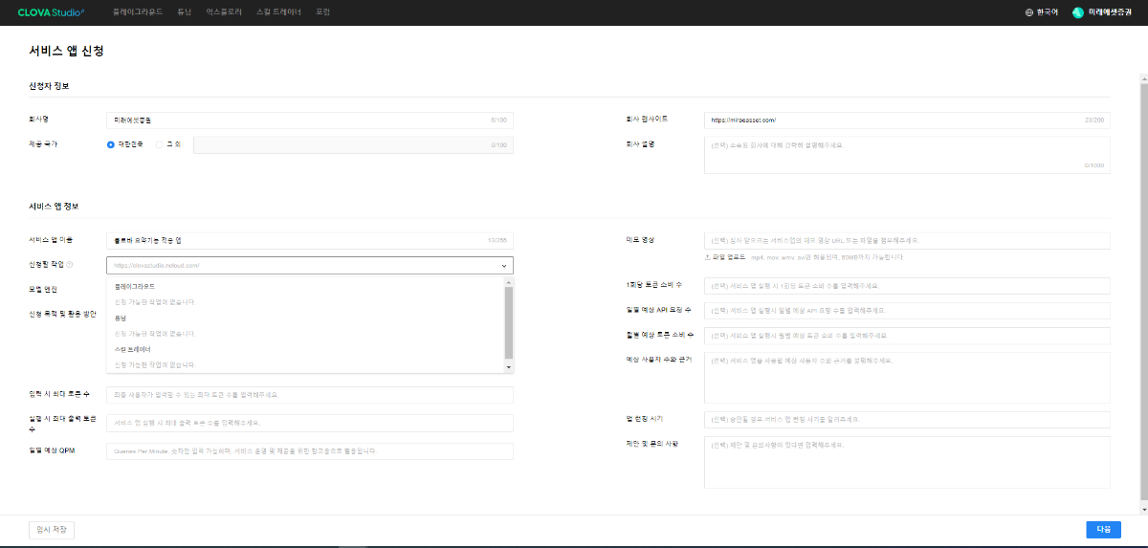
Task: Focus the 서비스 앱 이름 field
Action: (310, 240)
